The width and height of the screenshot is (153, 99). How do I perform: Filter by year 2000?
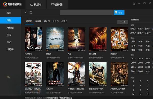(x=141, y=71)
